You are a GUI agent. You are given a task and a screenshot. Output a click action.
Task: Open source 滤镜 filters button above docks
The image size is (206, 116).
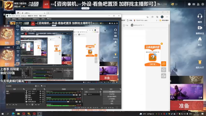[x=43, y=86]
